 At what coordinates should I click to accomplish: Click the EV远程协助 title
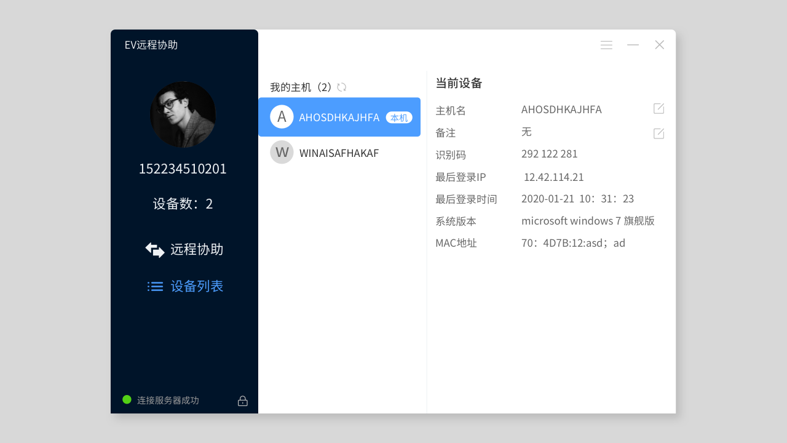pyautogui.click(x=151, y=45)
